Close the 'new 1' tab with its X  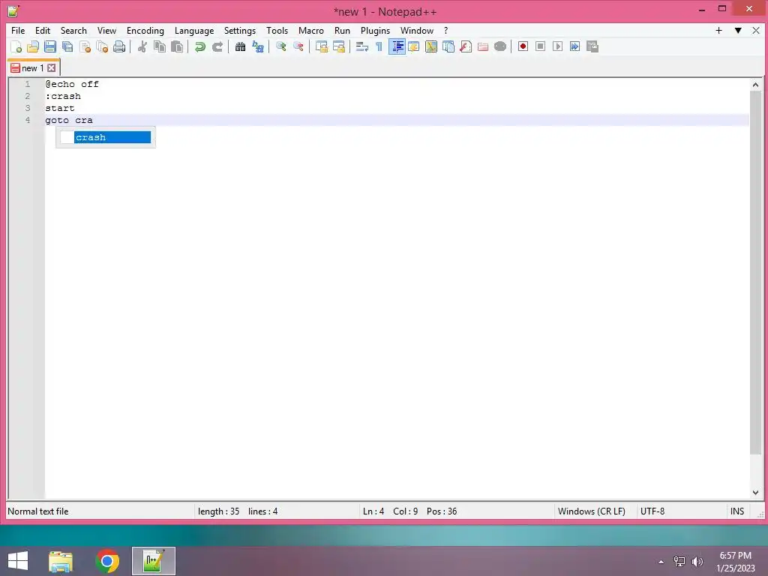pos(52,68)
